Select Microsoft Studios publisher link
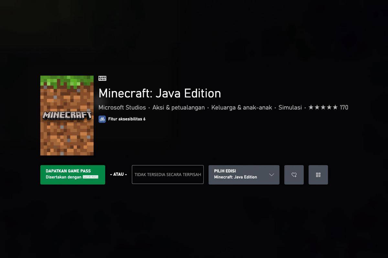This screenshot has width=388, height=258. pyautogui.click(x=122, y=108)
